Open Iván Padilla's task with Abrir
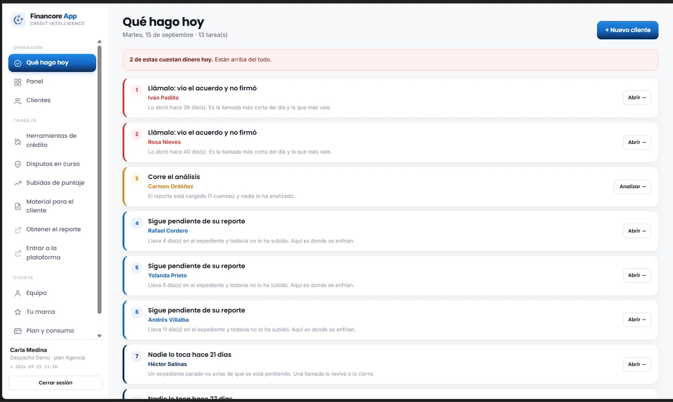The height and width of the screenshot is (402, 673). [637, 97]
